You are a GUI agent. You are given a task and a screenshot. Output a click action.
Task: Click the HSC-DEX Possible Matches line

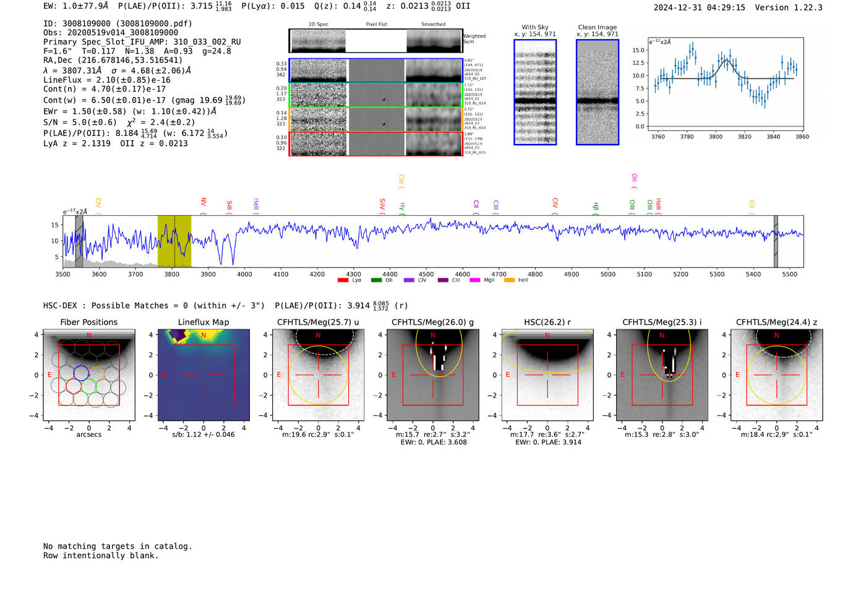pyautogui.click(x=154, y=305)
